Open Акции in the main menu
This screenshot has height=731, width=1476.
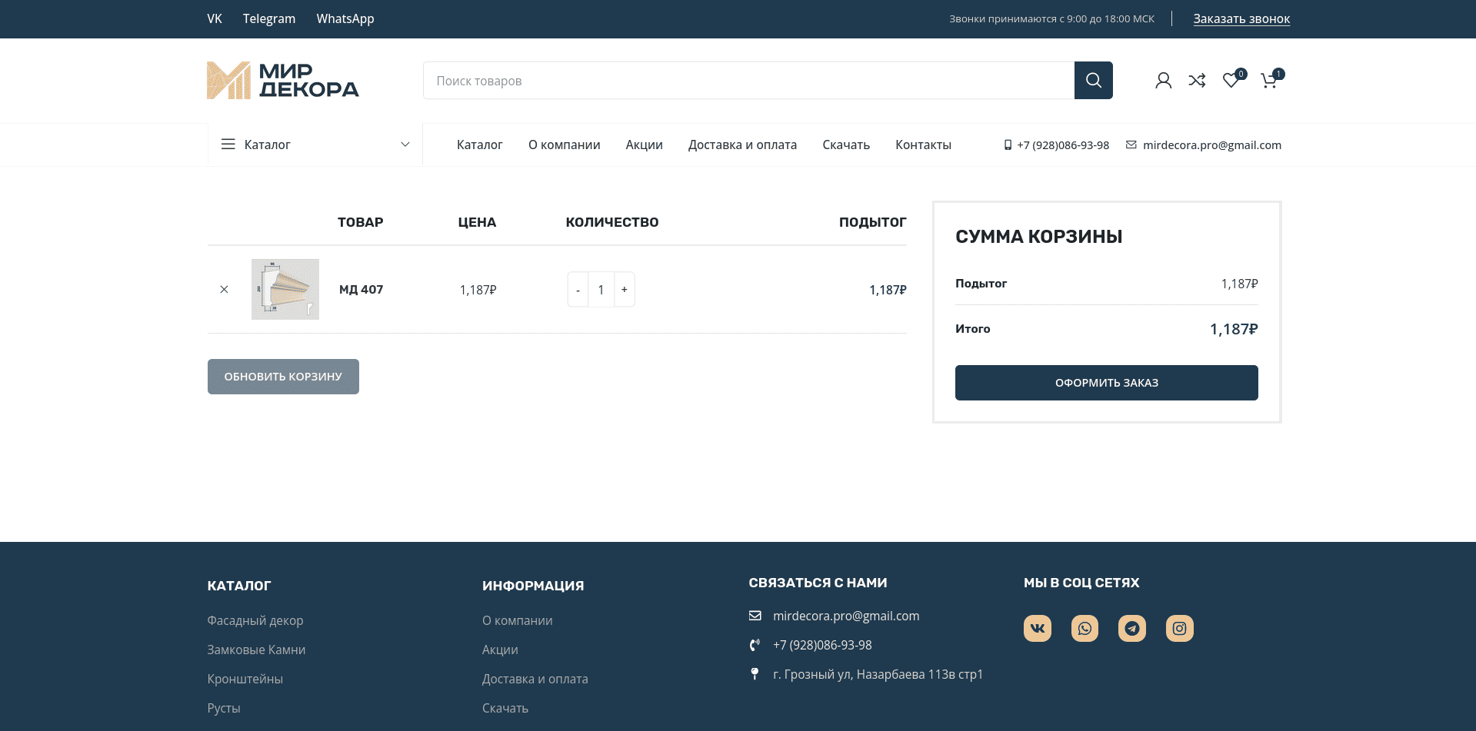645,145
